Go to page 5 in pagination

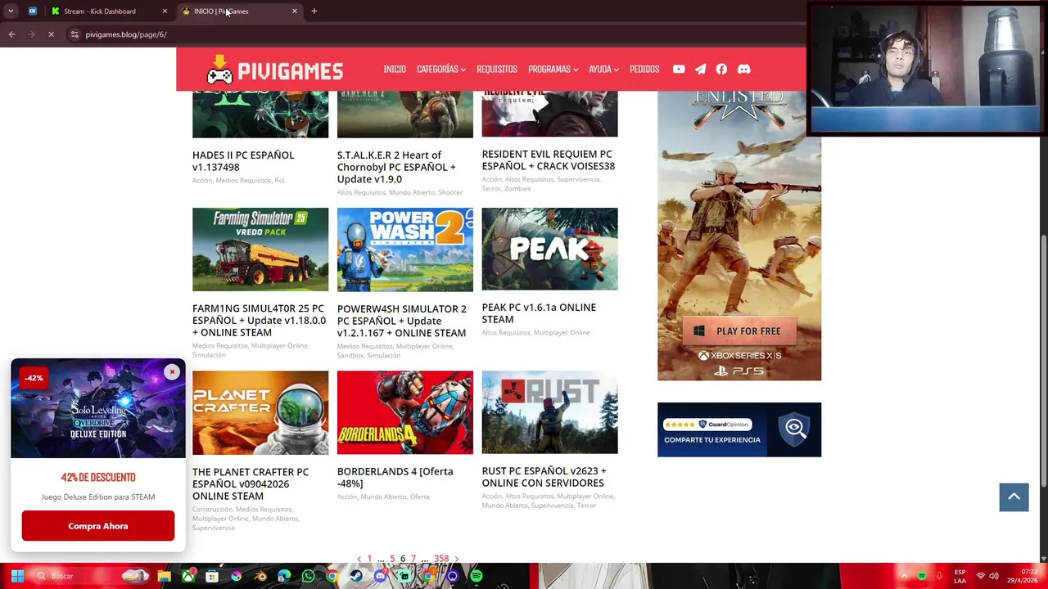click(392, 559)
